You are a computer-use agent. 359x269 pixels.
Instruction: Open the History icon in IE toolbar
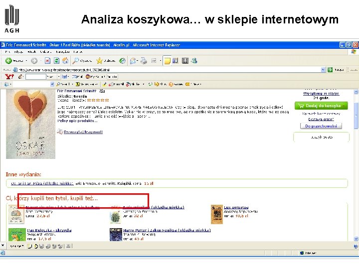(x=123, y=61)
